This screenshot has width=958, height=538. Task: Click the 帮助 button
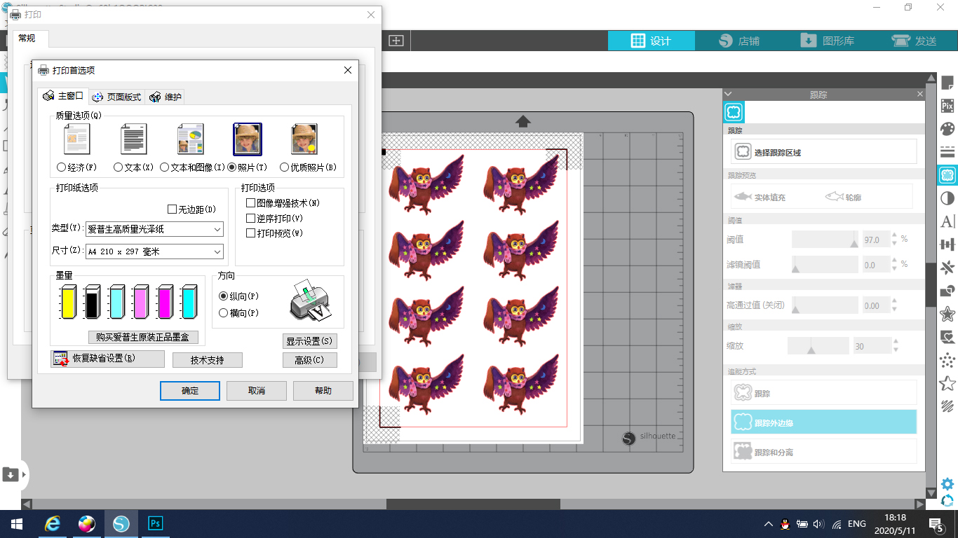323,390
